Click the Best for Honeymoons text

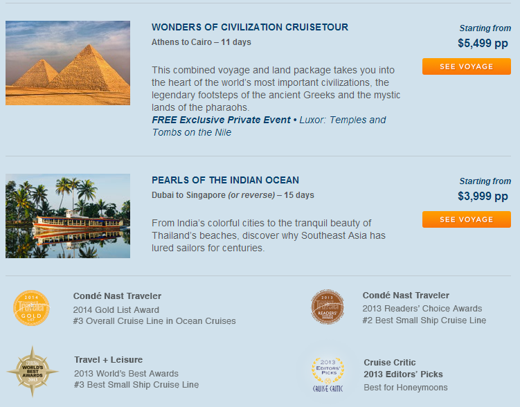pos(406,388)
